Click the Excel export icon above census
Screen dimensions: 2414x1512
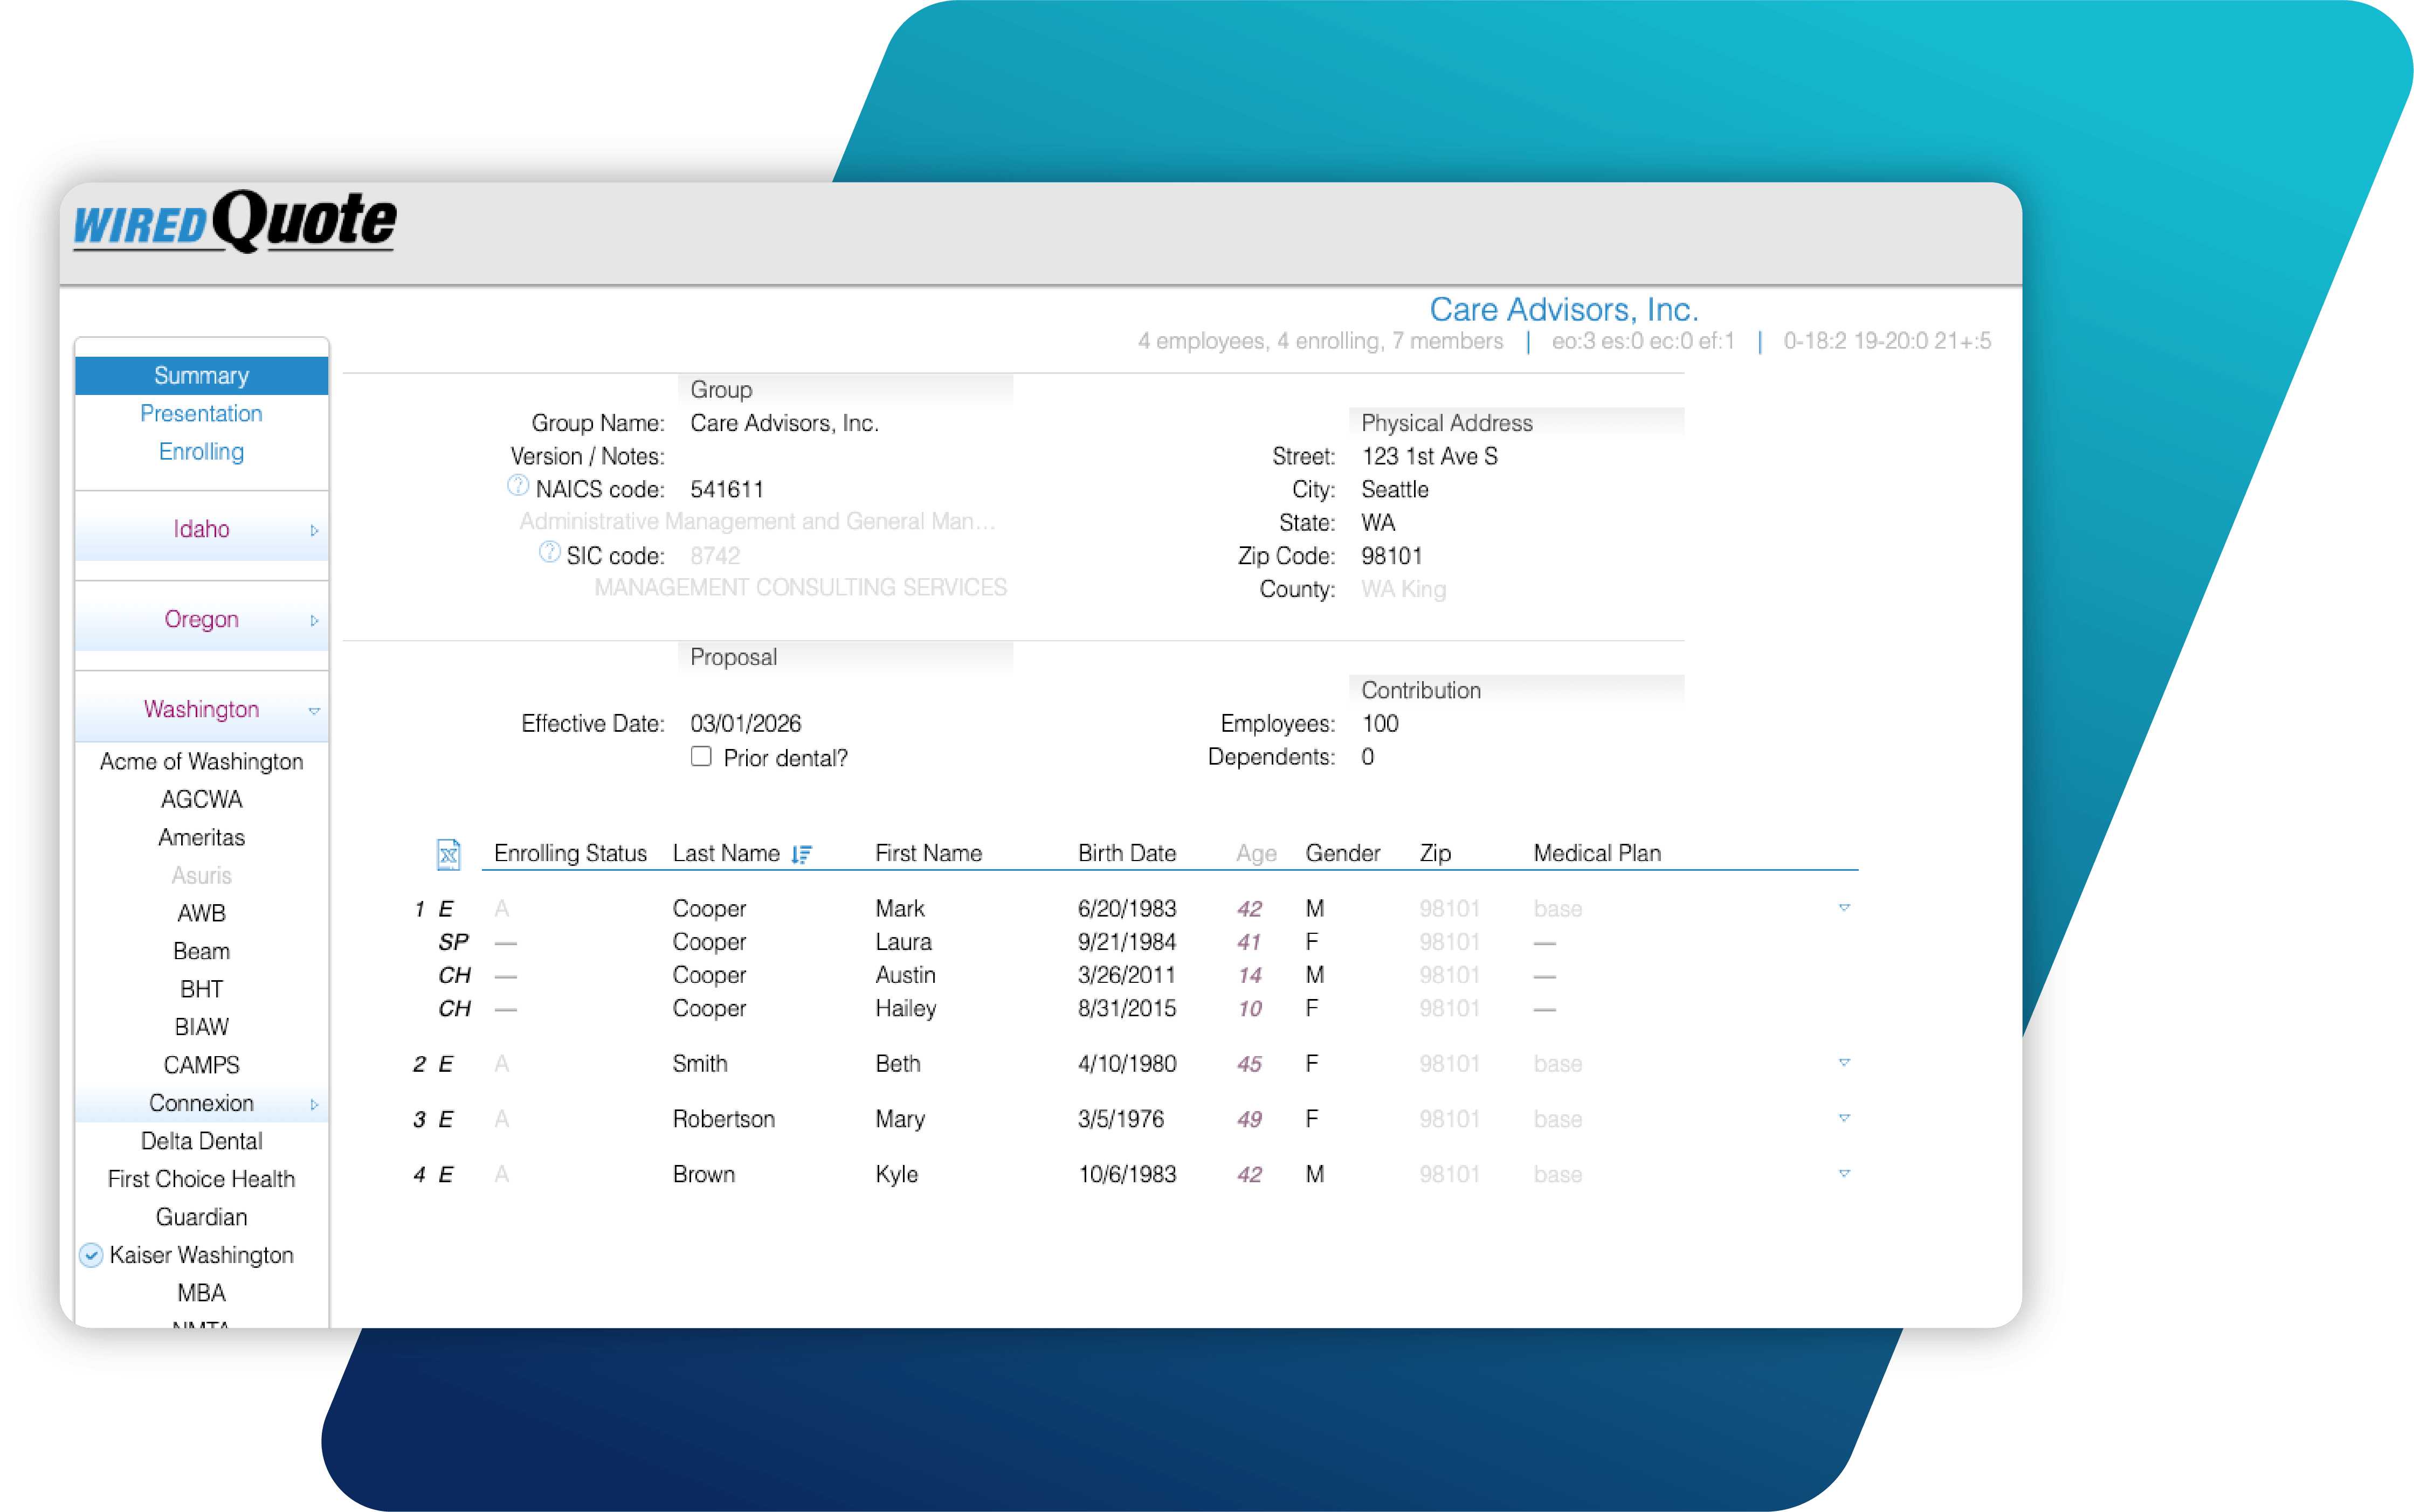coord(448,854)
